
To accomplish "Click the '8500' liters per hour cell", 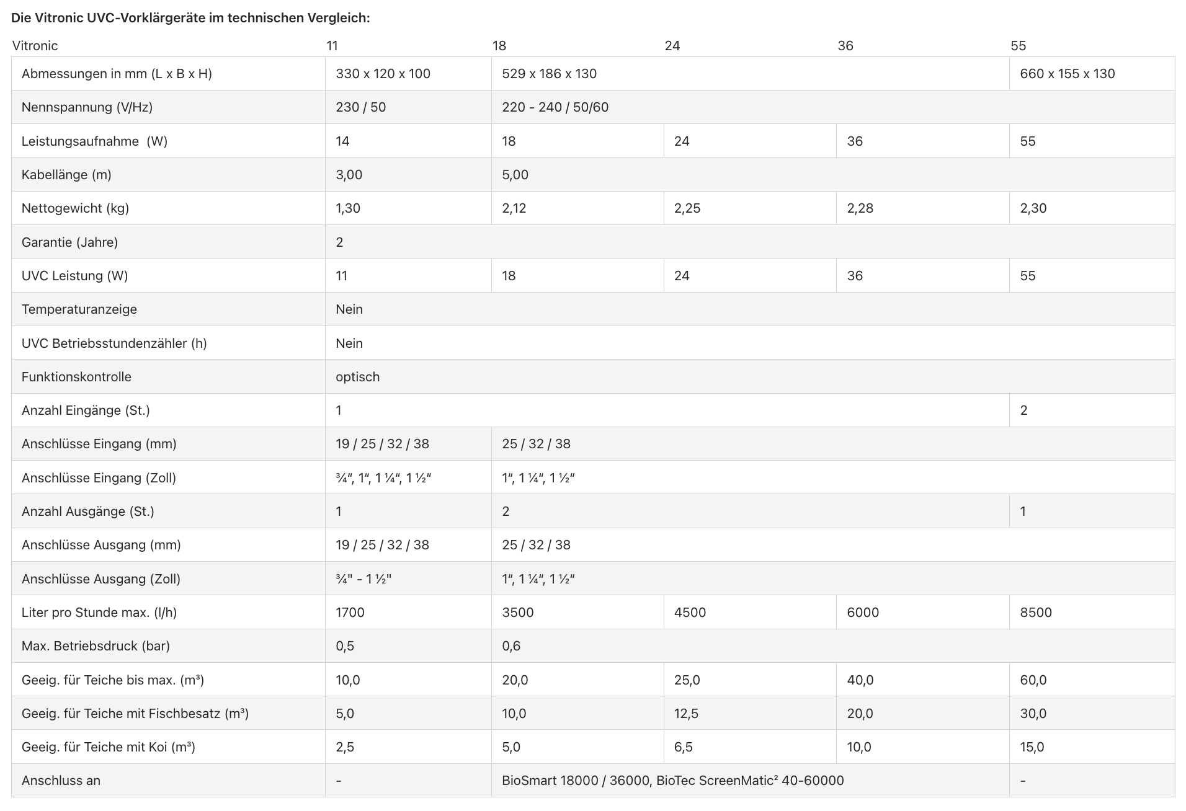I will 1036,613.
